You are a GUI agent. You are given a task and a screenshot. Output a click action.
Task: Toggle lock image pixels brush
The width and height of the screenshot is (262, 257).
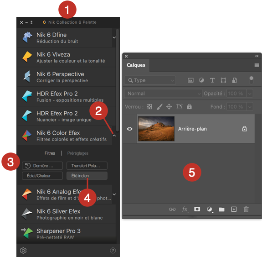[159, 107]
